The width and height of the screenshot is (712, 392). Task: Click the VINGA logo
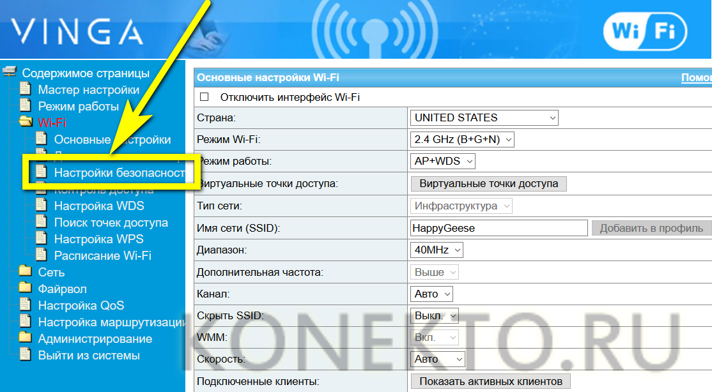tap(77, 32)
